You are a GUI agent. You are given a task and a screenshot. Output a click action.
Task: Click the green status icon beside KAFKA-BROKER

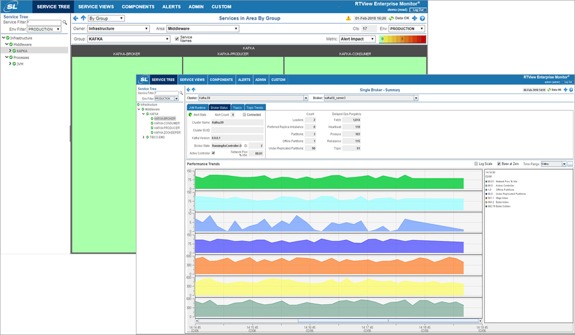pos(152,119)
